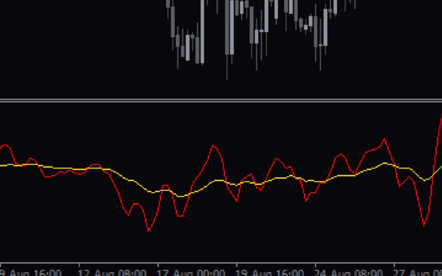Viewport: 442px width, 276px height.
Task: Click the long lower wick of the lowest candle
Action: click(227, 67)
